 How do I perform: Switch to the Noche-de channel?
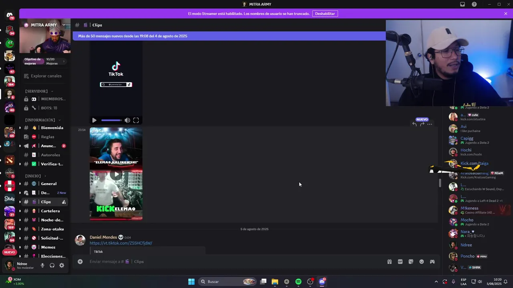point(45,220)
